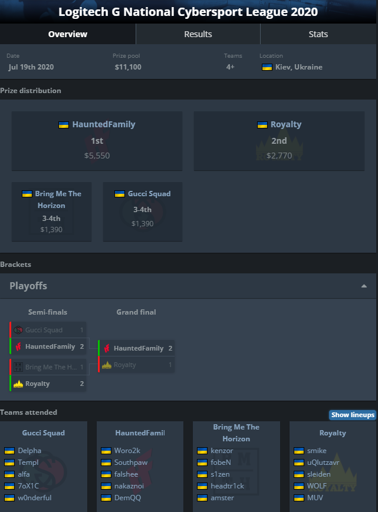This screenshot has height=512, width=378.
Task: Click Ukraine flag beside Kiev location
Action: [x=267, y=67]
